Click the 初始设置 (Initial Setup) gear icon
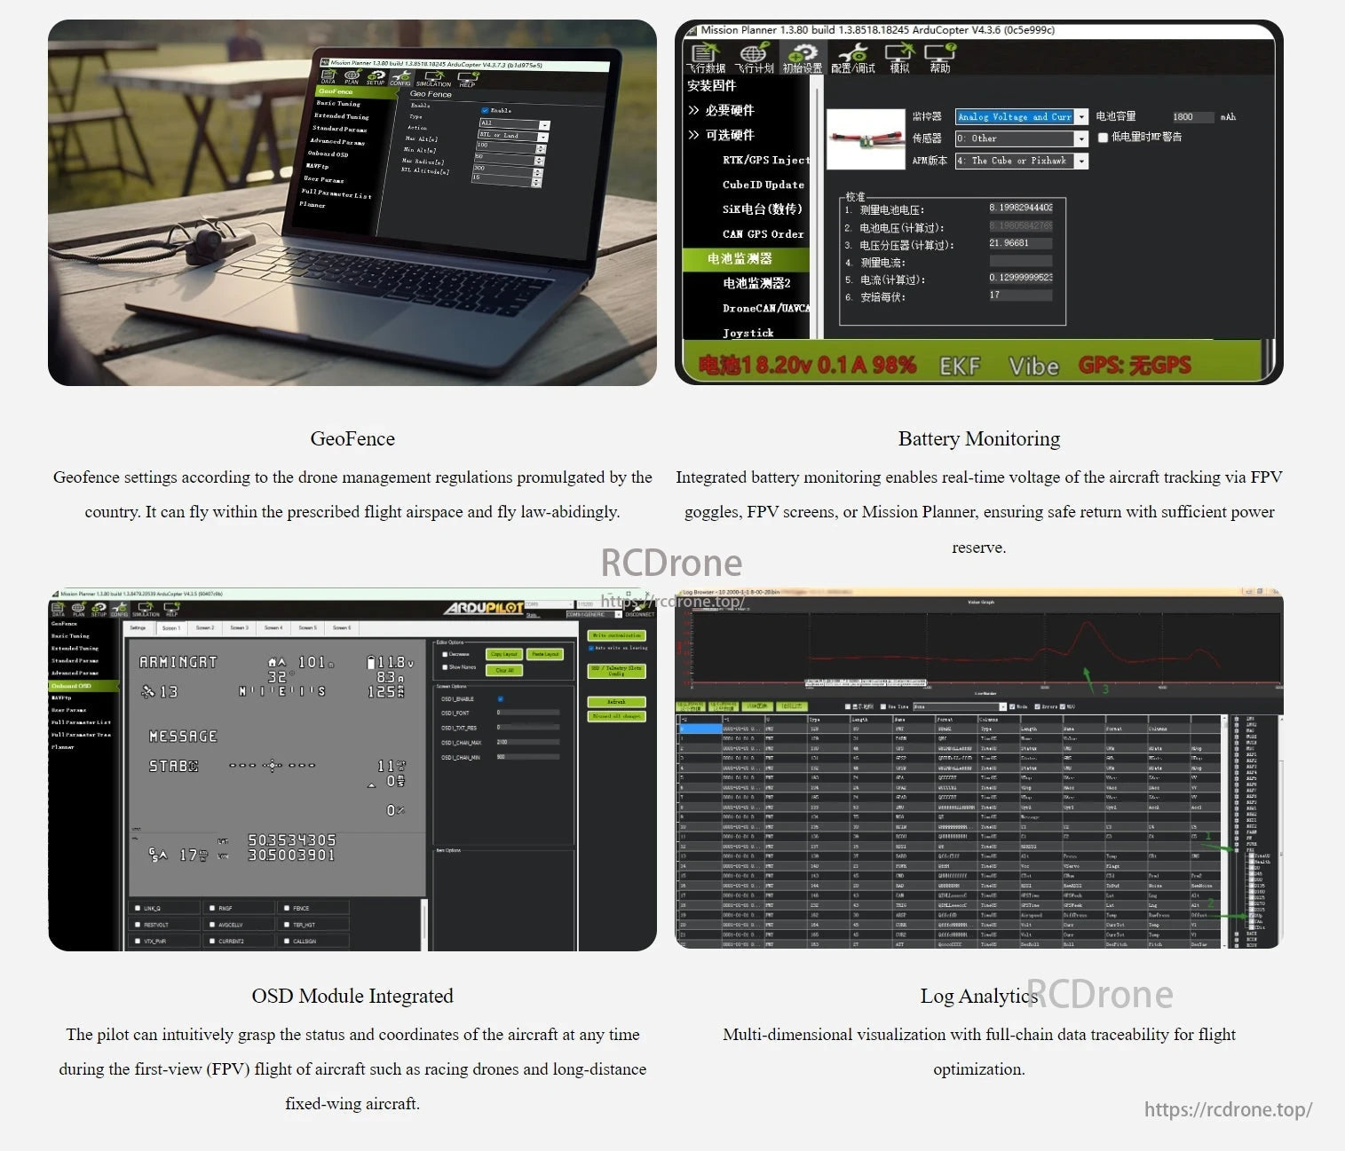 pos(803,56)
